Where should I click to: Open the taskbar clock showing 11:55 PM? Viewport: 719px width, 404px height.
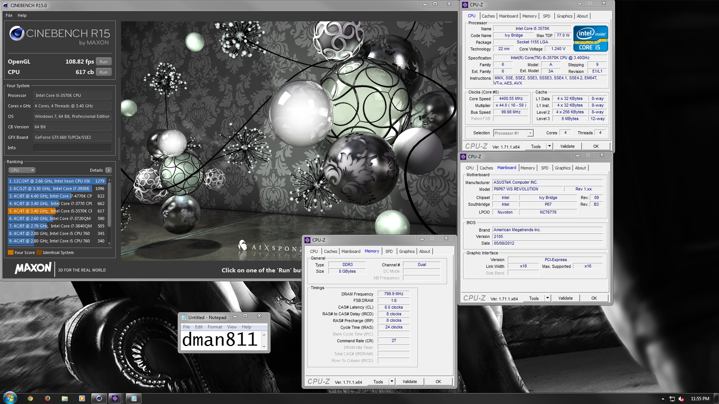[x=700, y=399]
